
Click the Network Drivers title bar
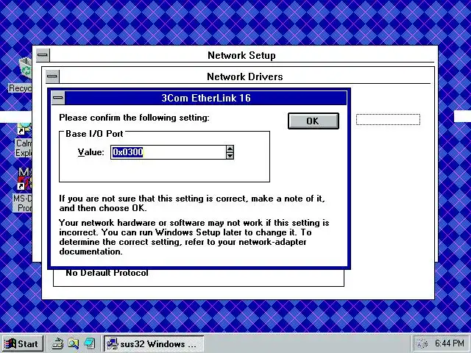click(x=245, y=76)
